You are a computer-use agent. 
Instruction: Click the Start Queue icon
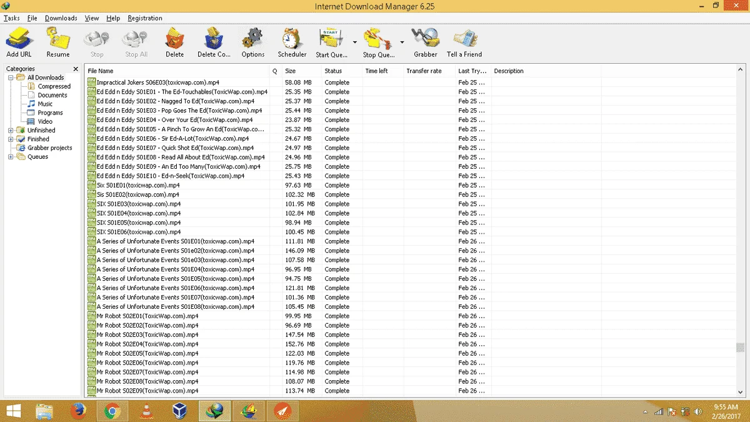(332, 43)
